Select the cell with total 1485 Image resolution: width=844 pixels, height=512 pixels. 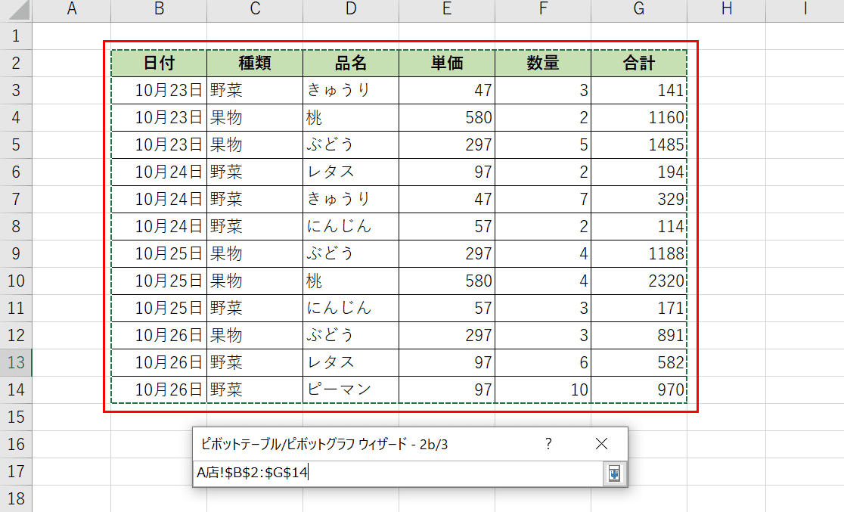click(x=639, y=144)
